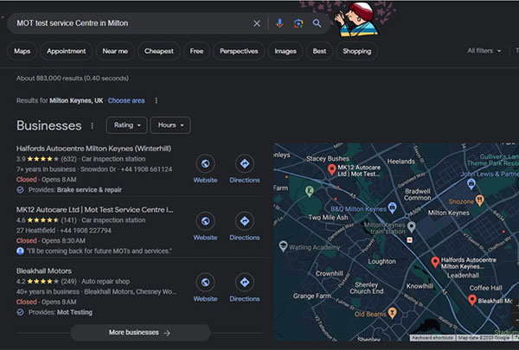Select the Maps filter chip
Screen dimensions: 519x350
pyautogui.click(x=22, y=51)
